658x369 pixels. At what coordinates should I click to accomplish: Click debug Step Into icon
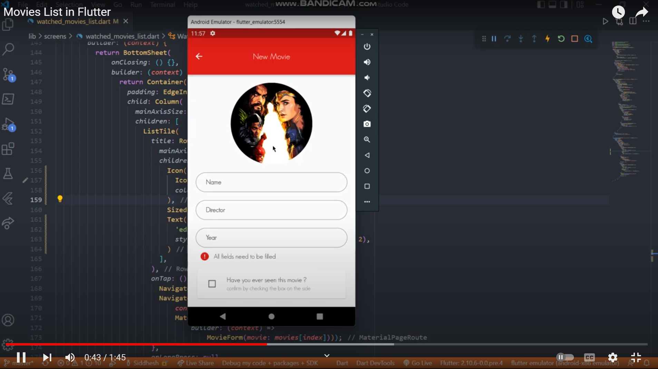pyautogui.click(x=521, y=39)
